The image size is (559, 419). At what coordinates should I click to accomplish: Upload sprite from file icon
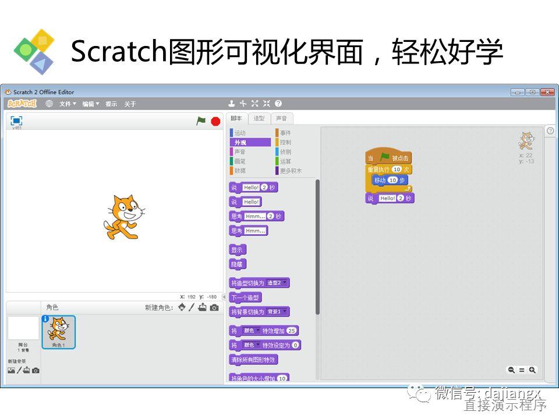(202, 307)
